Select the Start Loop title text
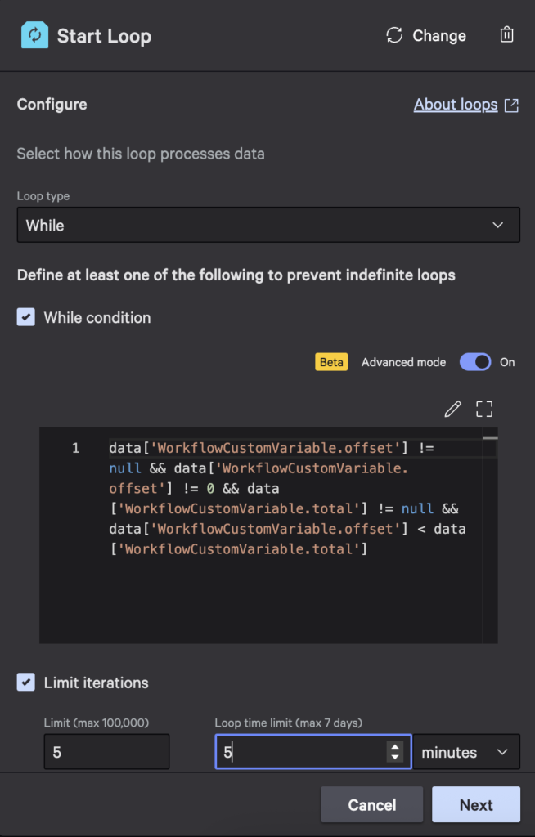This screenshot has width=535, height=837. [103, 35]
